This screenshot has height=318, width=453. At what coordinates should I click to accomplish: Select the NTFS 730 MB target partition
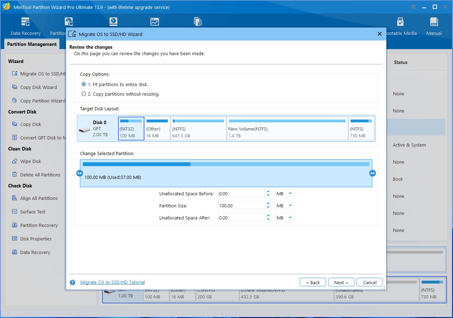362,128
